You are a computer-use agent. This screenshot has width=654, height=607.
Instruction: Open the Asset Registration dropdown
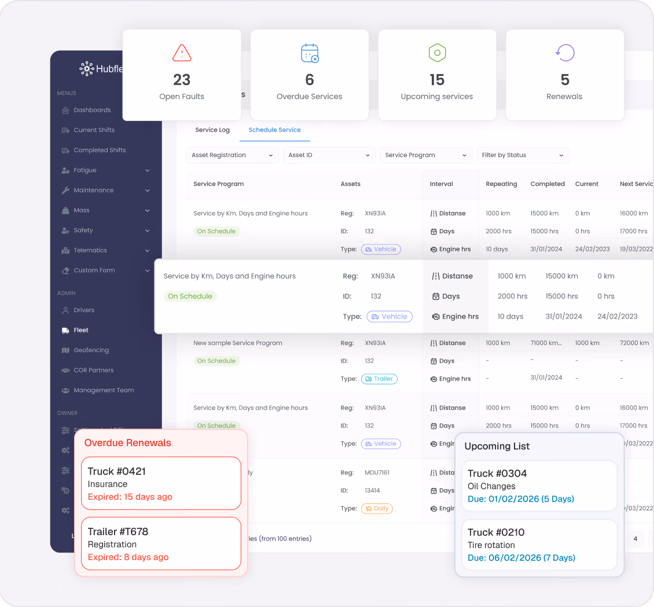pos(232,155)
